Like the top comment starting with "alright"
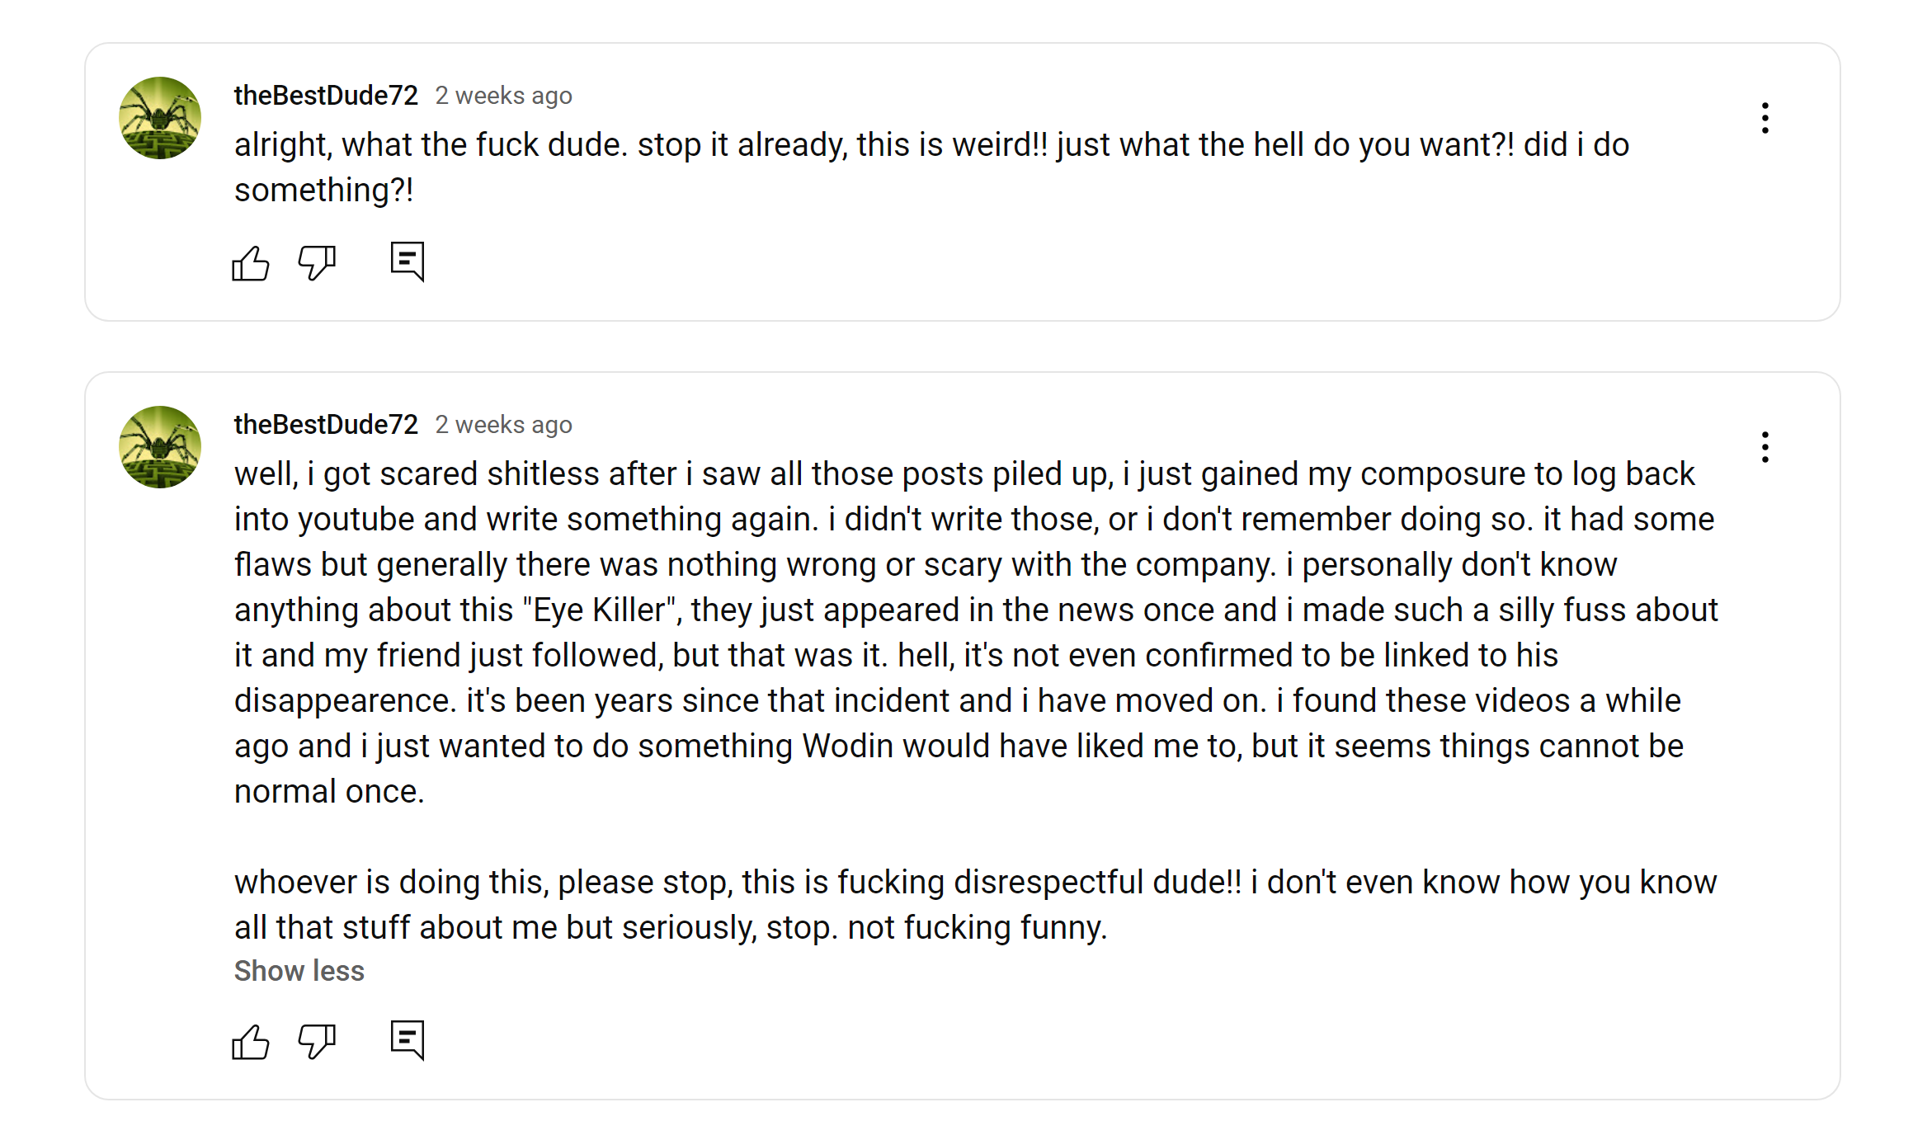The height and width of the screenshot is (1140, 1913). click(x=251, y=264)
